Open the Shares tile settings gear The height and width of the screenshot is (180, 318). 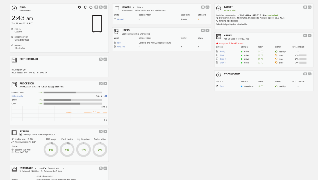coord(203,7)
